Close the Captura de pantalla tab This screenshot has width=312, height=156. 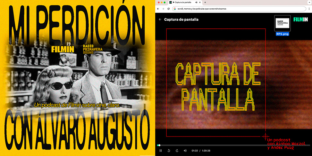pyautogui.click(x=200, y=2)
